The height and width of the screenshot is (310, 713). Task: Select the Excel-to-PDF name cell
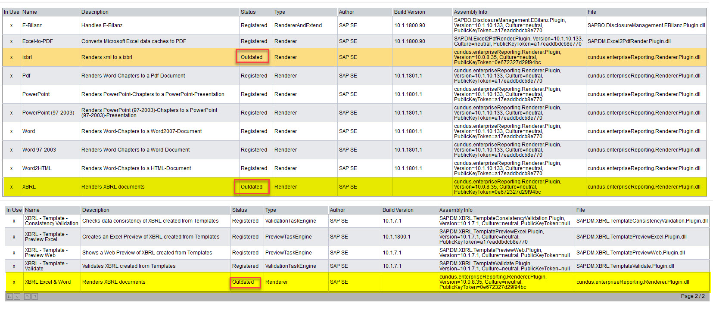point(37,41)
